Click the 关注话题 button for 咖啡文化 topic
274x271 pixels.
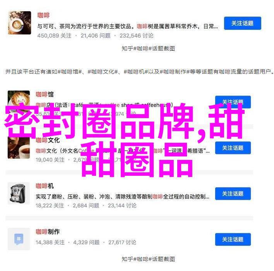(x=233, y=148)
